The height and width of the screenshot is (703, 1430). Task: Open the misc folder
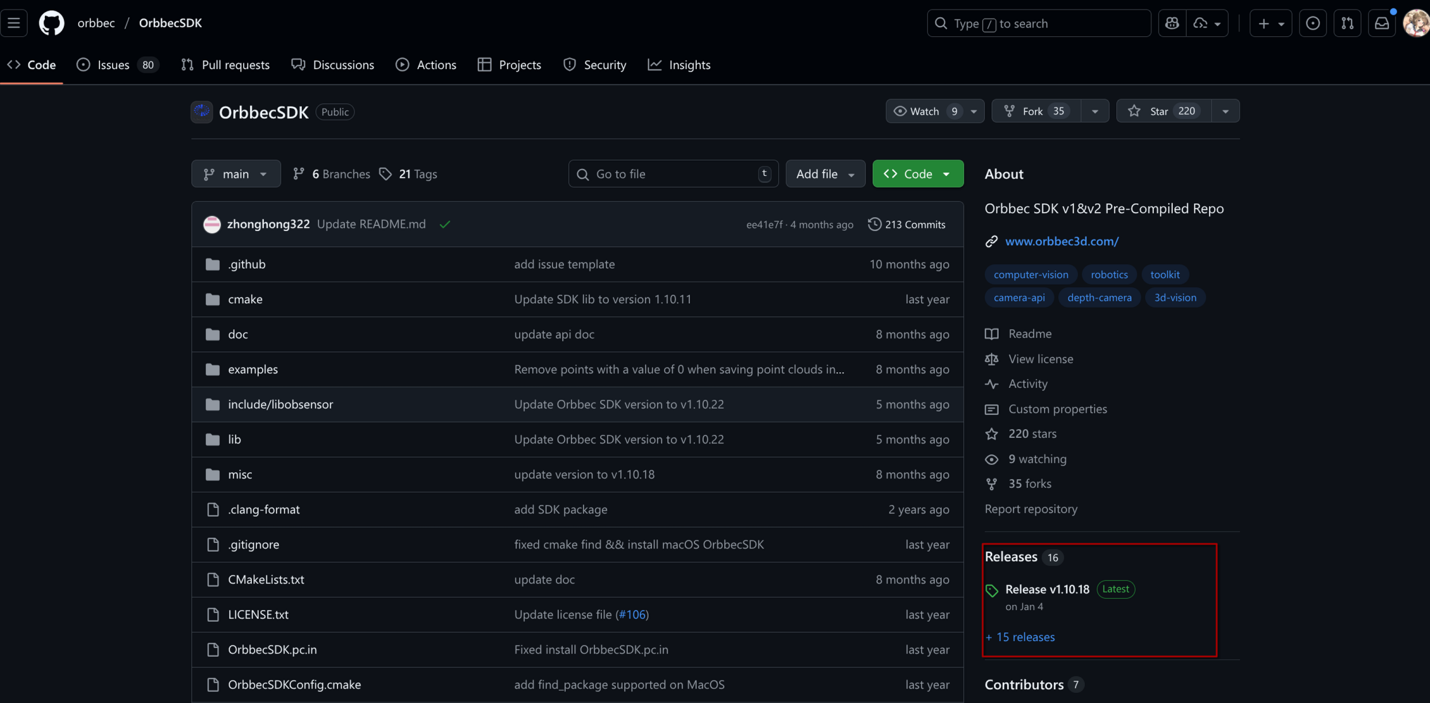pyautogui.click(x=240, y=474)
